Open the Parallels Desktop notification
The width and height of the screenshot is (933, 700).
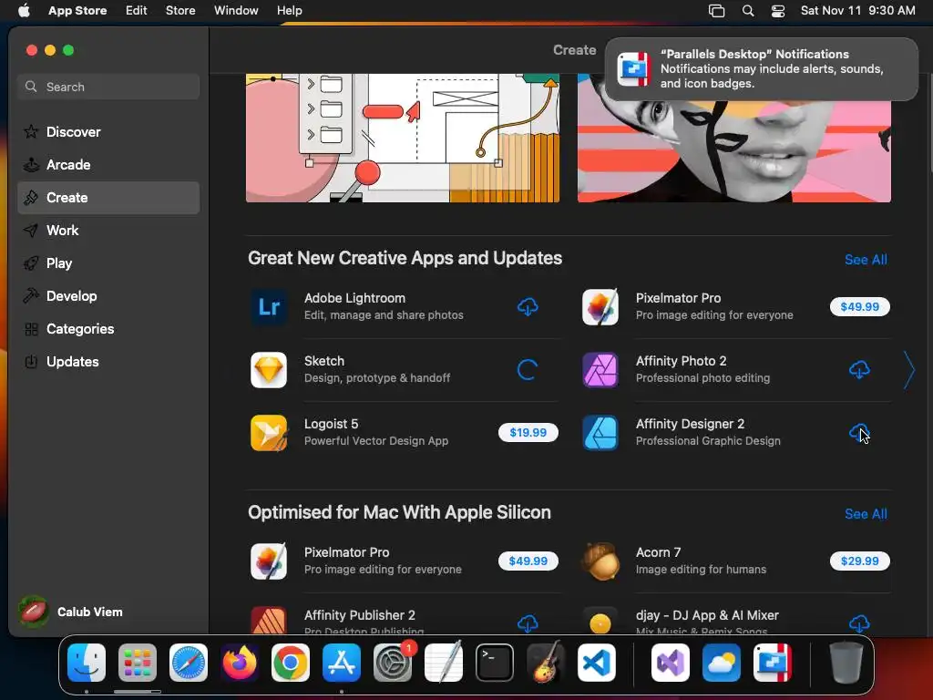click(761, 69)
